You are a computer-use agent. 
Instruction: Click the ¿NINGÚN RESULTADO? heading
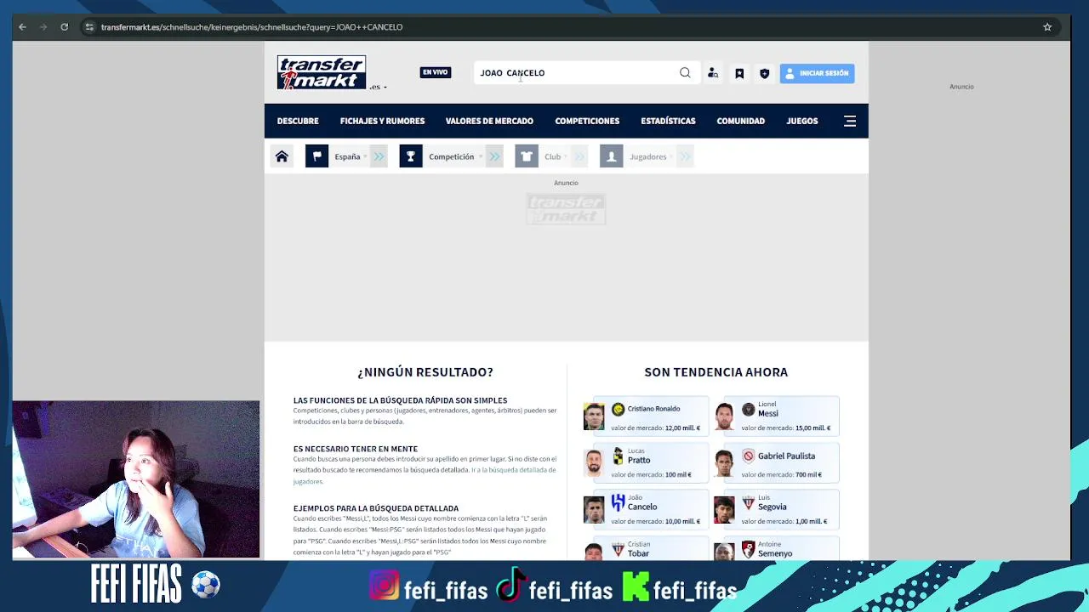click(425, 372)
